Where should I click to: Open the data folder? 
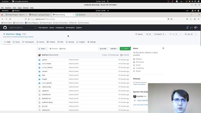pyautogui.click(x=43, y=75)
